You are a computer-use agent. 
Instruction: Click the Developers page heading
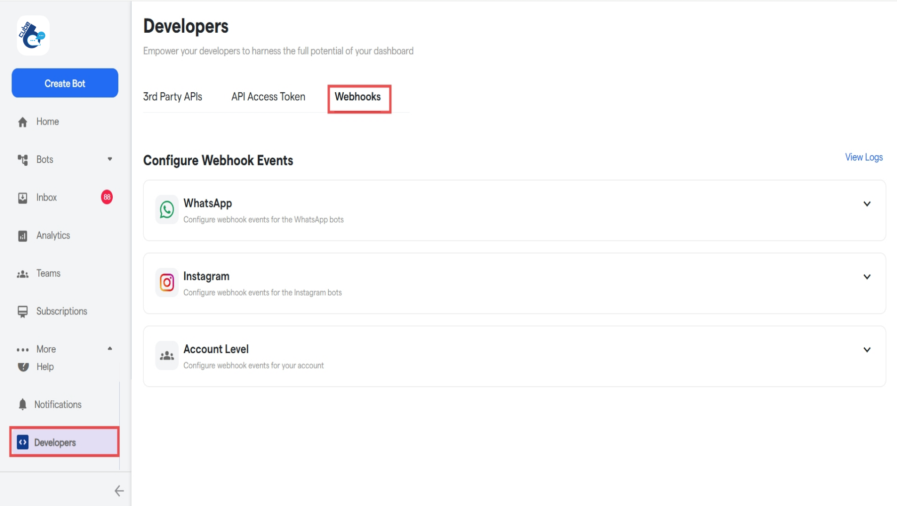pos(186,26)
